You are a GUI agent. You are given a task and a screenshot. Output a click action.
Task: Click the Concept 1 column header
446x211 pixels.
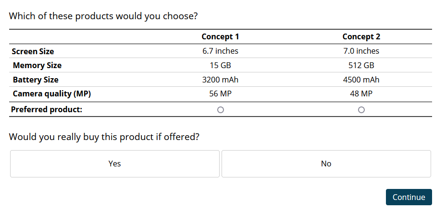pos(220,36)
